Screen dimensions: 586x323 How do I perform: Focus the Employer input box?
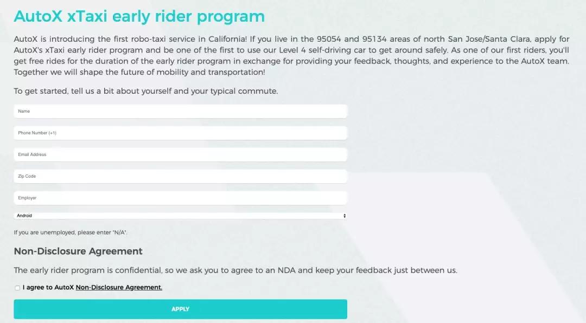tap(180, 198)
